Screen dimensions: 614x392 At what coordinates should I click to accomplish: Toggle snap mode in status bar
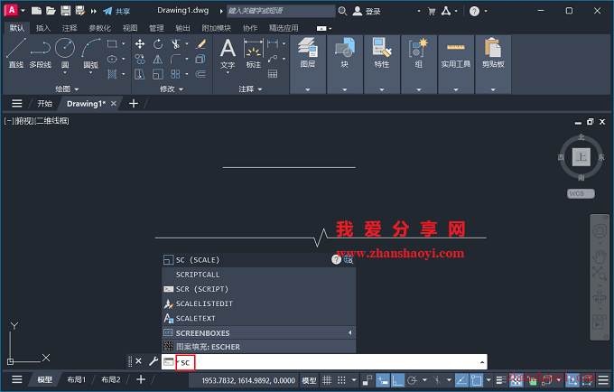pos(342,380)
